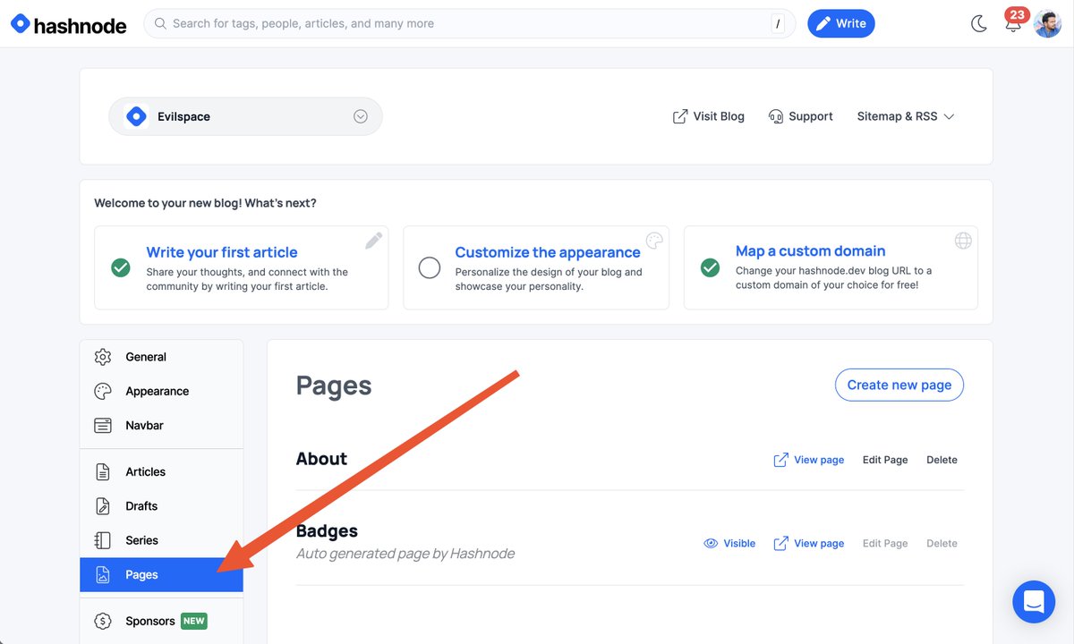This screenshot has width=1074, height=644.
Task: Click the green check on first article
Action: click(120, 267)
